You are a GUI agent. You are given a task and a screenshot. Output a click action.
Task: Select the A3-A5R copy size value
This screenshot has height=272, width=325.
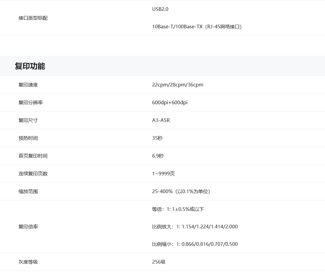(x=161, y=120)
